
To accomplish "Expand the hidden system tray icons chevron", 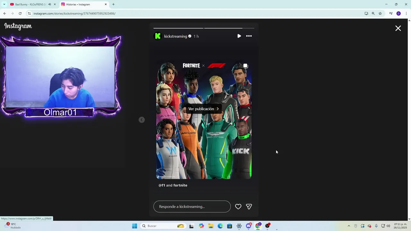I will pos(349,226).
